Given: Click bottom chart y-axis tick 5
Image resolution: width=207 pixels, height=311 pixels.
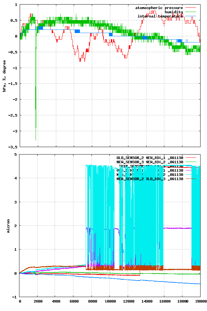Looking at the screenshot, I should click(x=16, y=155).
